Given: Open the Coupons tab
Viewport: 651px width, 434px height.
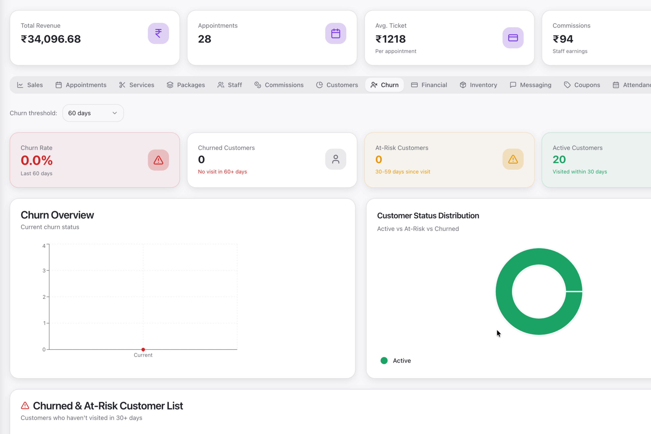Looking at the screenshot, I should 582,85.
